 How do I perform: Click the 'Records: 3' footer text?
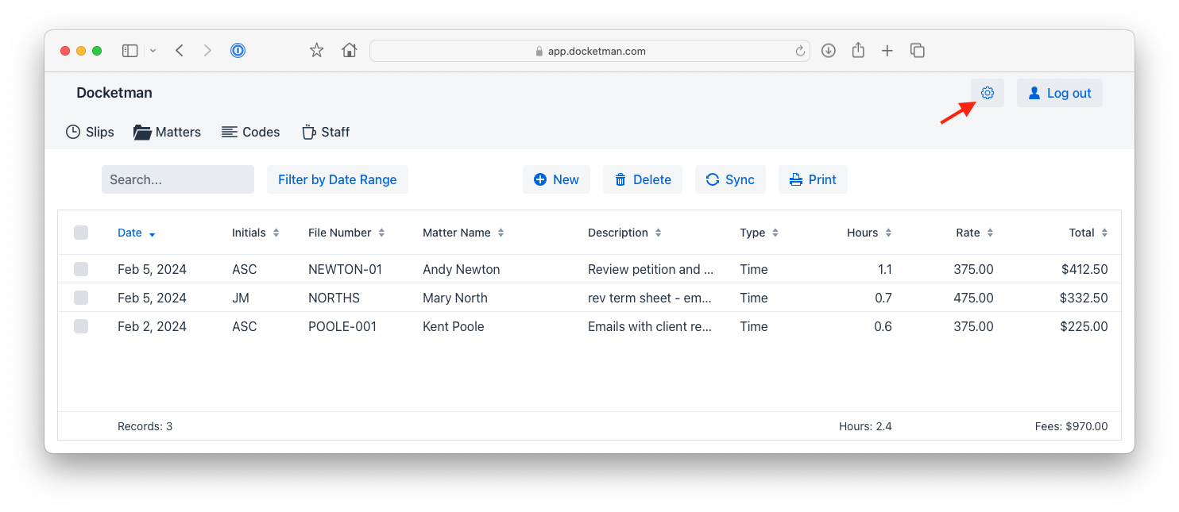[x=145, y=426]
